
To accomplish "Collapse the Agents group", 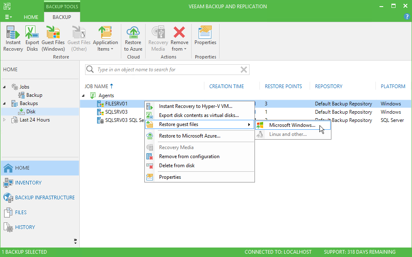I will click(83, 96).
